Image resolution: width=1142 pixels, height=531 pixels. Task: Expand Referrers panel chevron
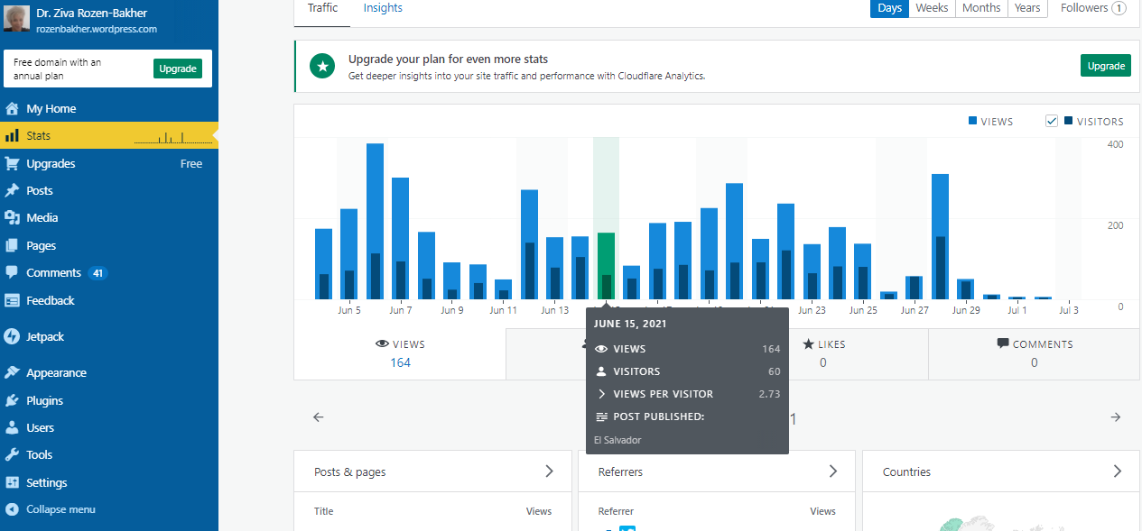pyautogui.click(x=833, y=471)
